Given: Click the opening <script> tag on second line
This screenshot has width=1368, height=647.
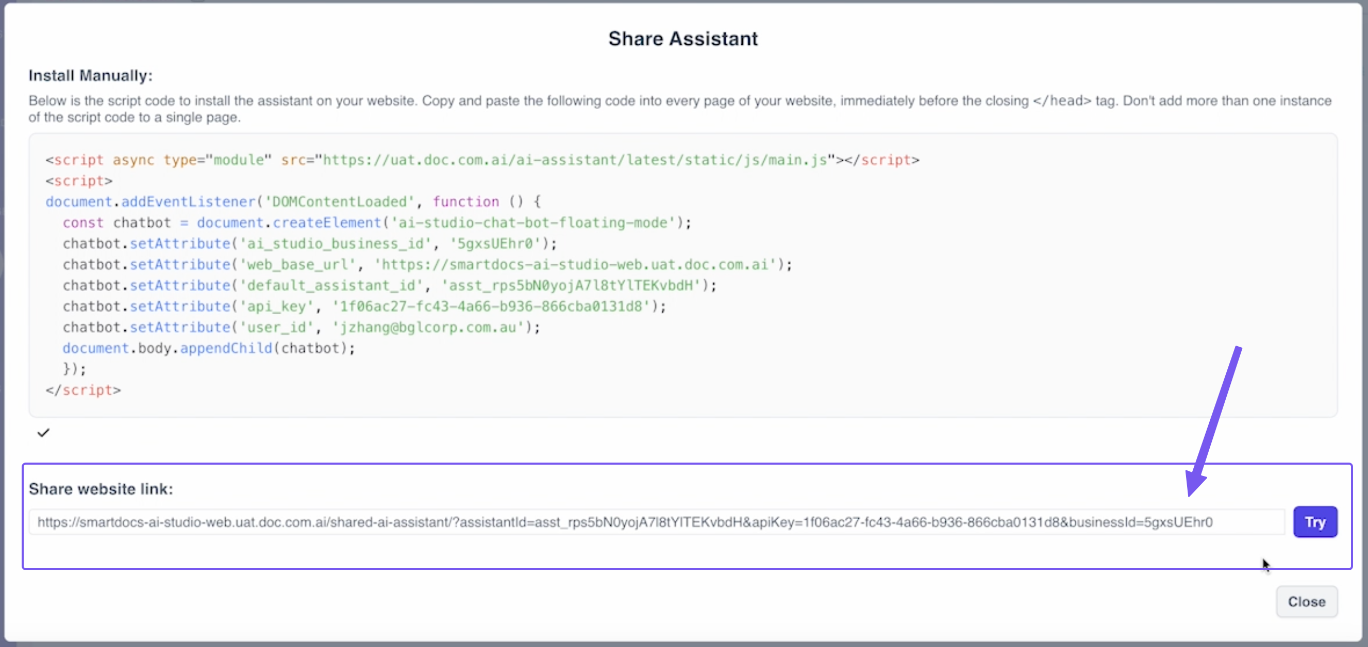Looking at the screenshot, I should coord(79,180).
